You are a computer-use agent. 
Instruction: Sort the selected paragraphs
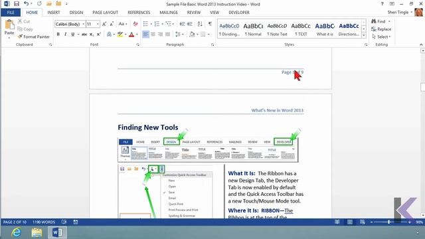pos(200,24)
